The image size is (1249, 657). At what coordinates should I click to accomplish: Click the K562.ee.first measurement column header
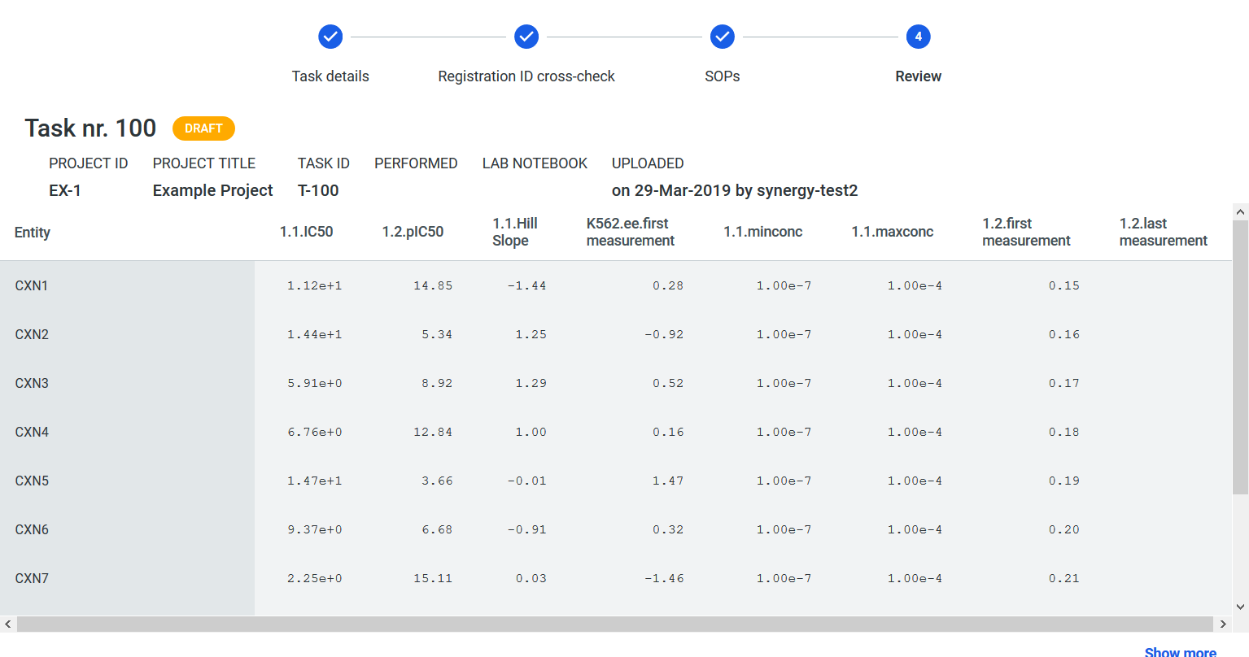631,232
